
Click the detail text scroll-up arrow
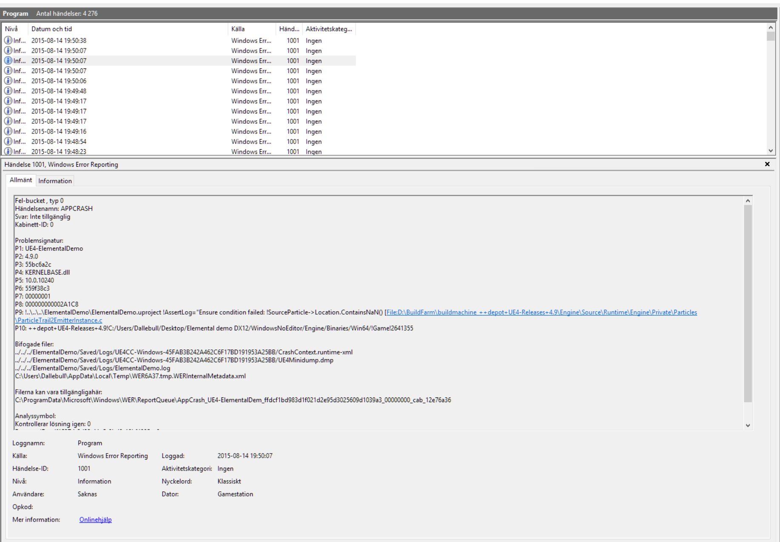(748, 201)
